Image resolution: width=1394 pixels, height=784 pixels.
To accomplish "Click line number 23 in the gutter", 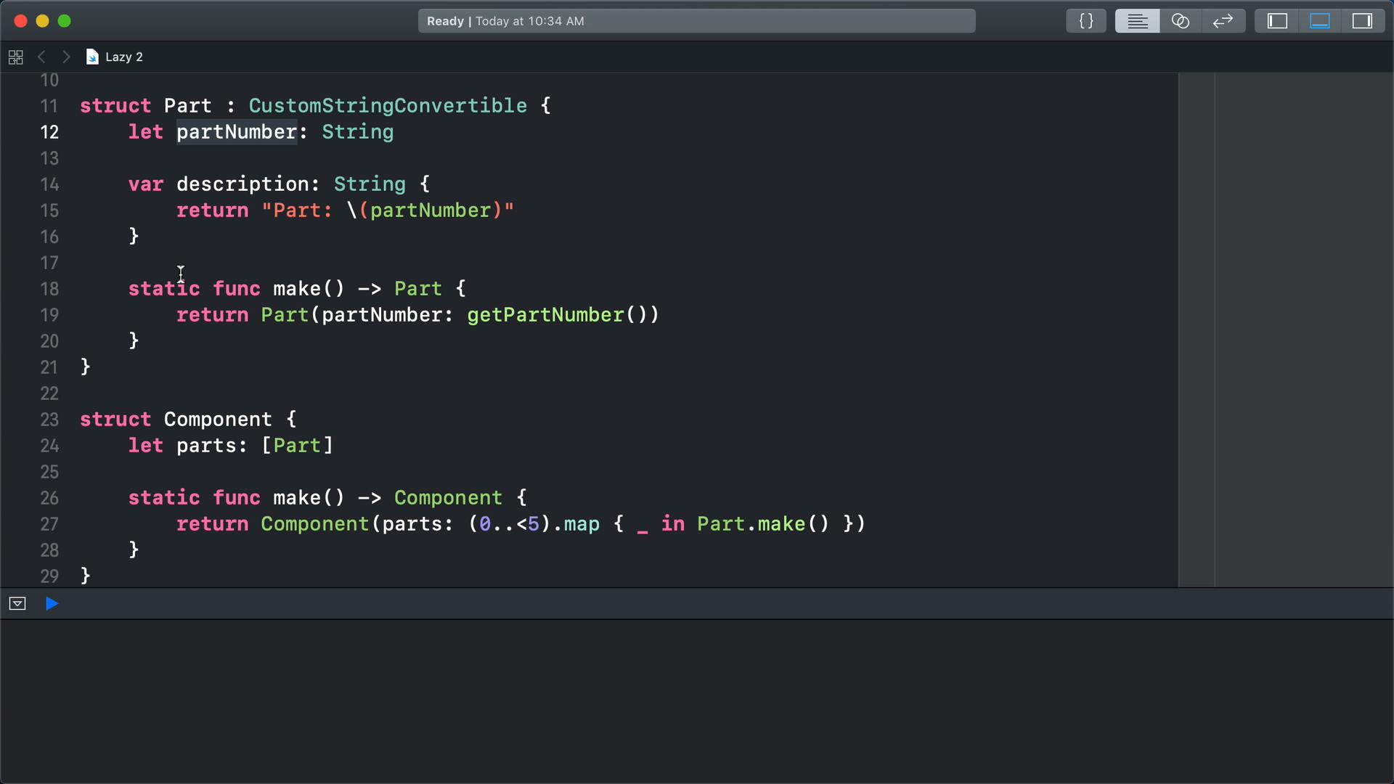I will coord(49,420).
